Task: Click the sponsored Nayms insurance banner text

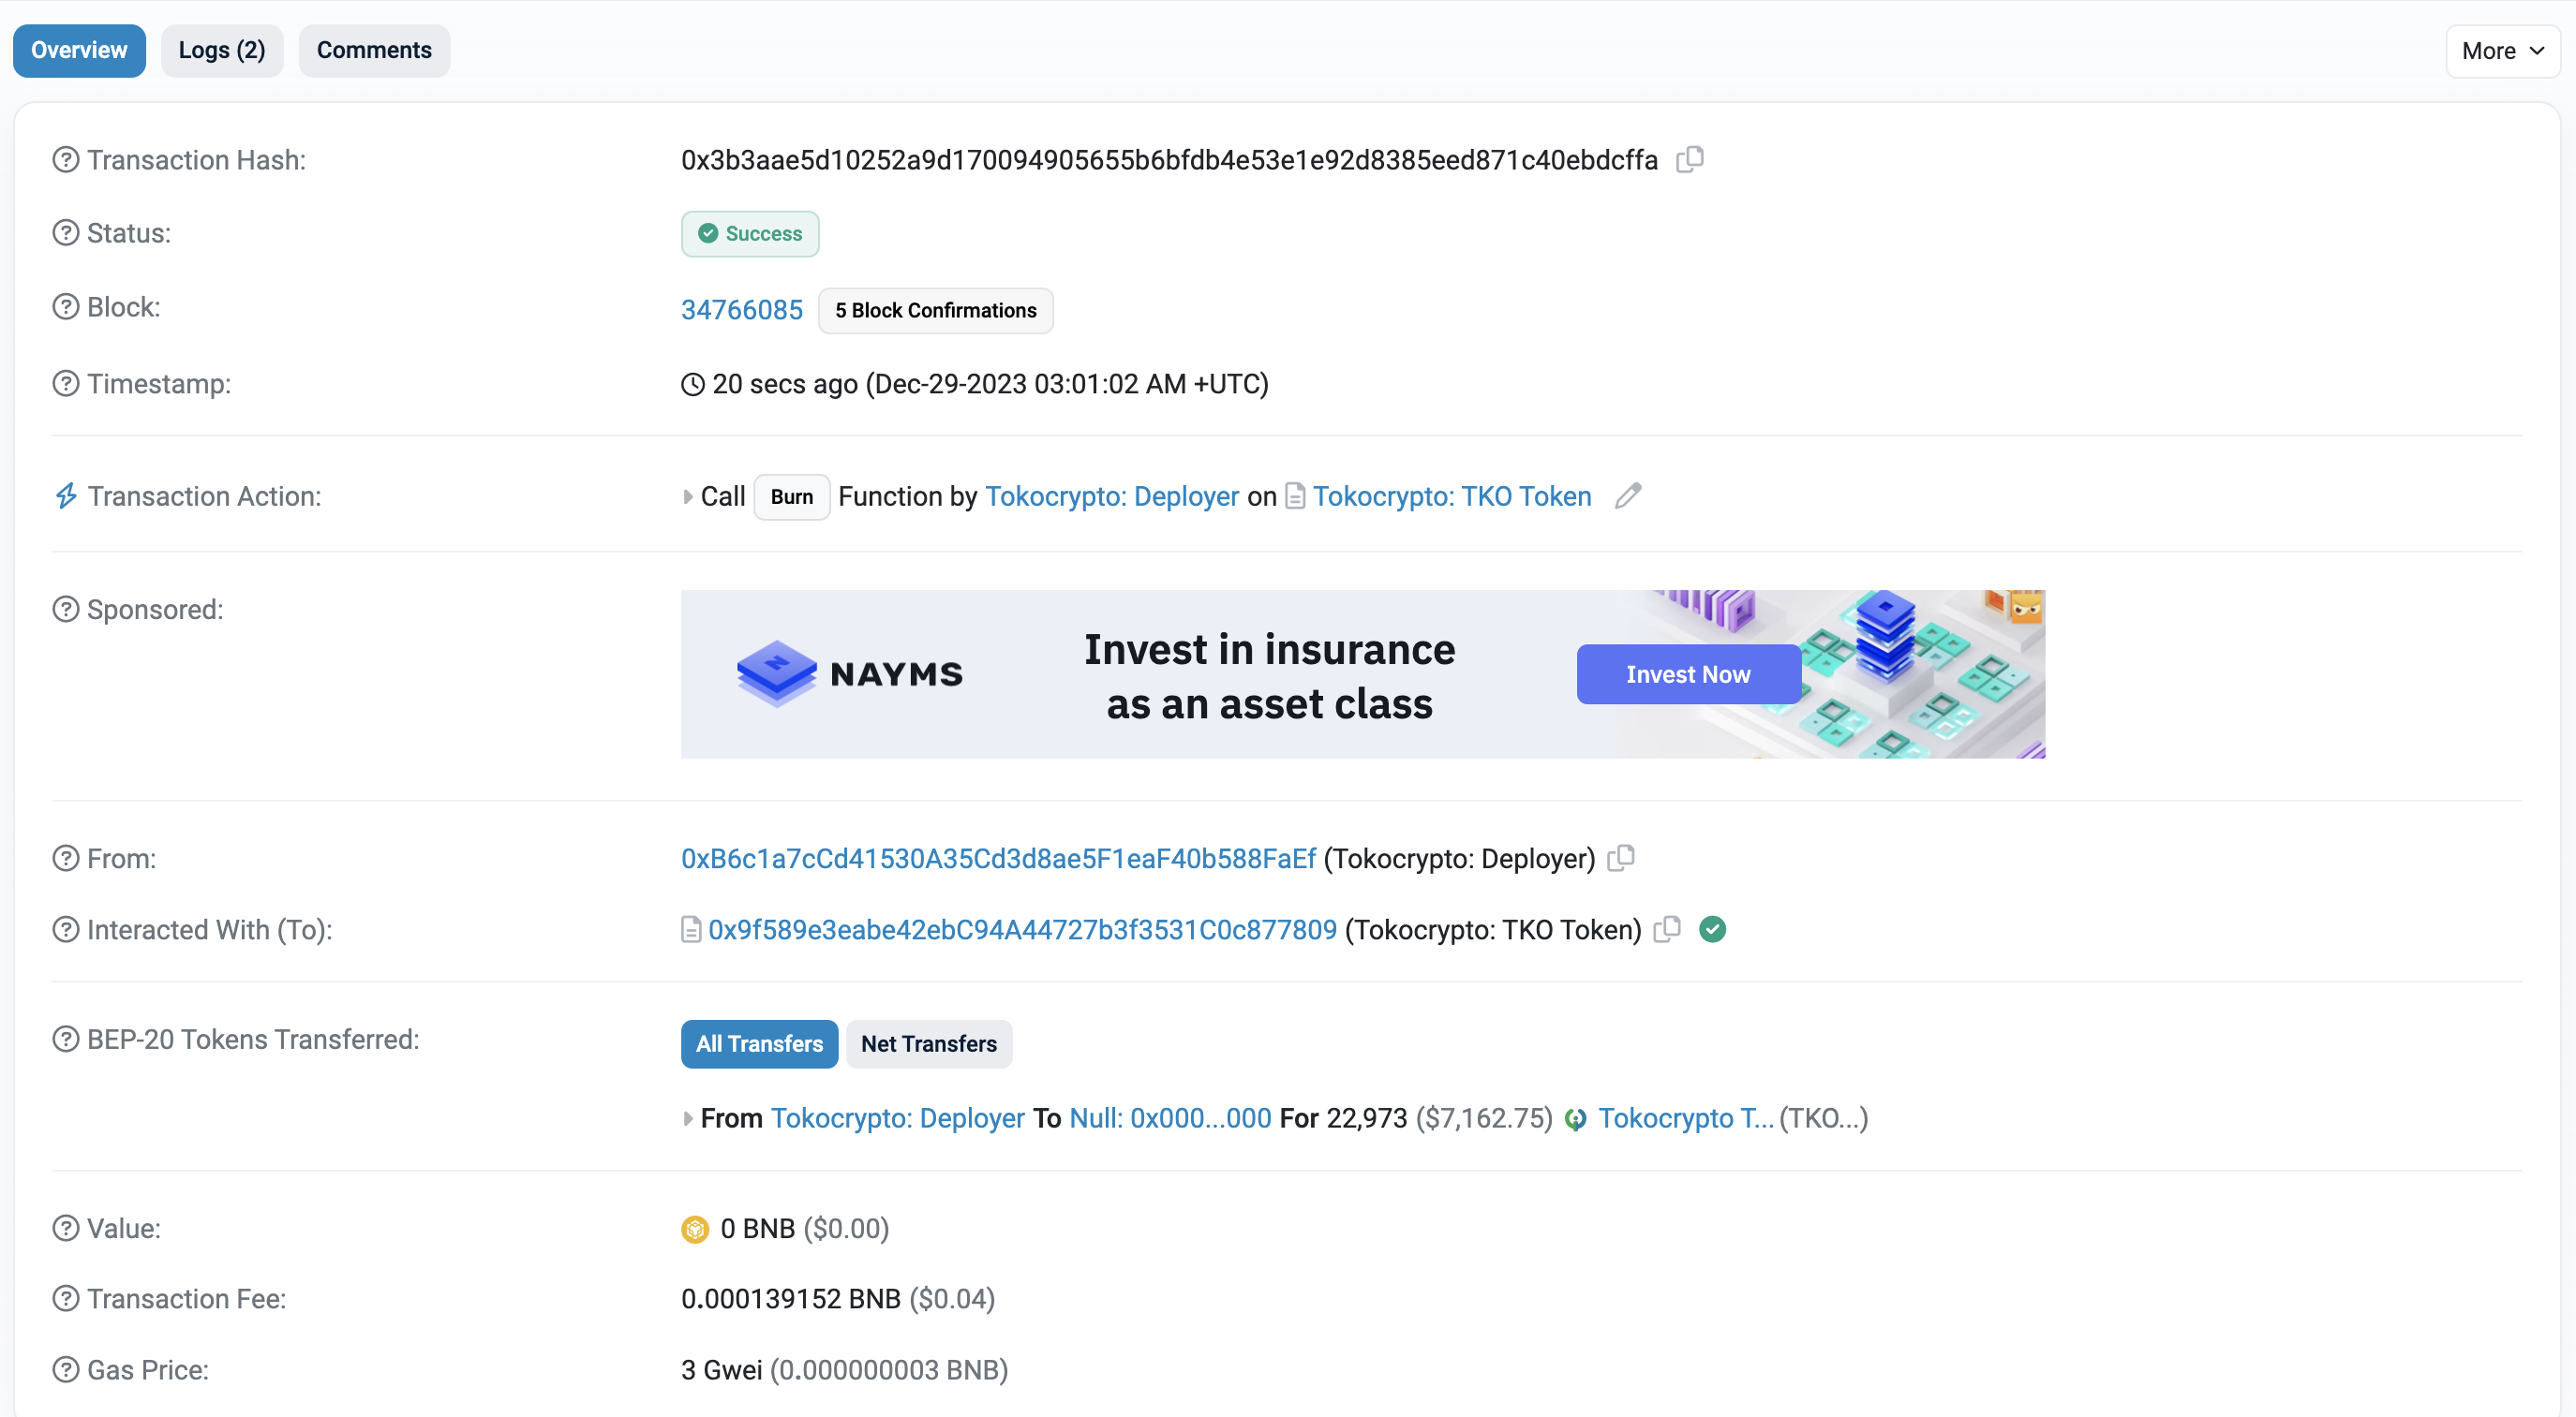Action: (x=1269, y=676)
